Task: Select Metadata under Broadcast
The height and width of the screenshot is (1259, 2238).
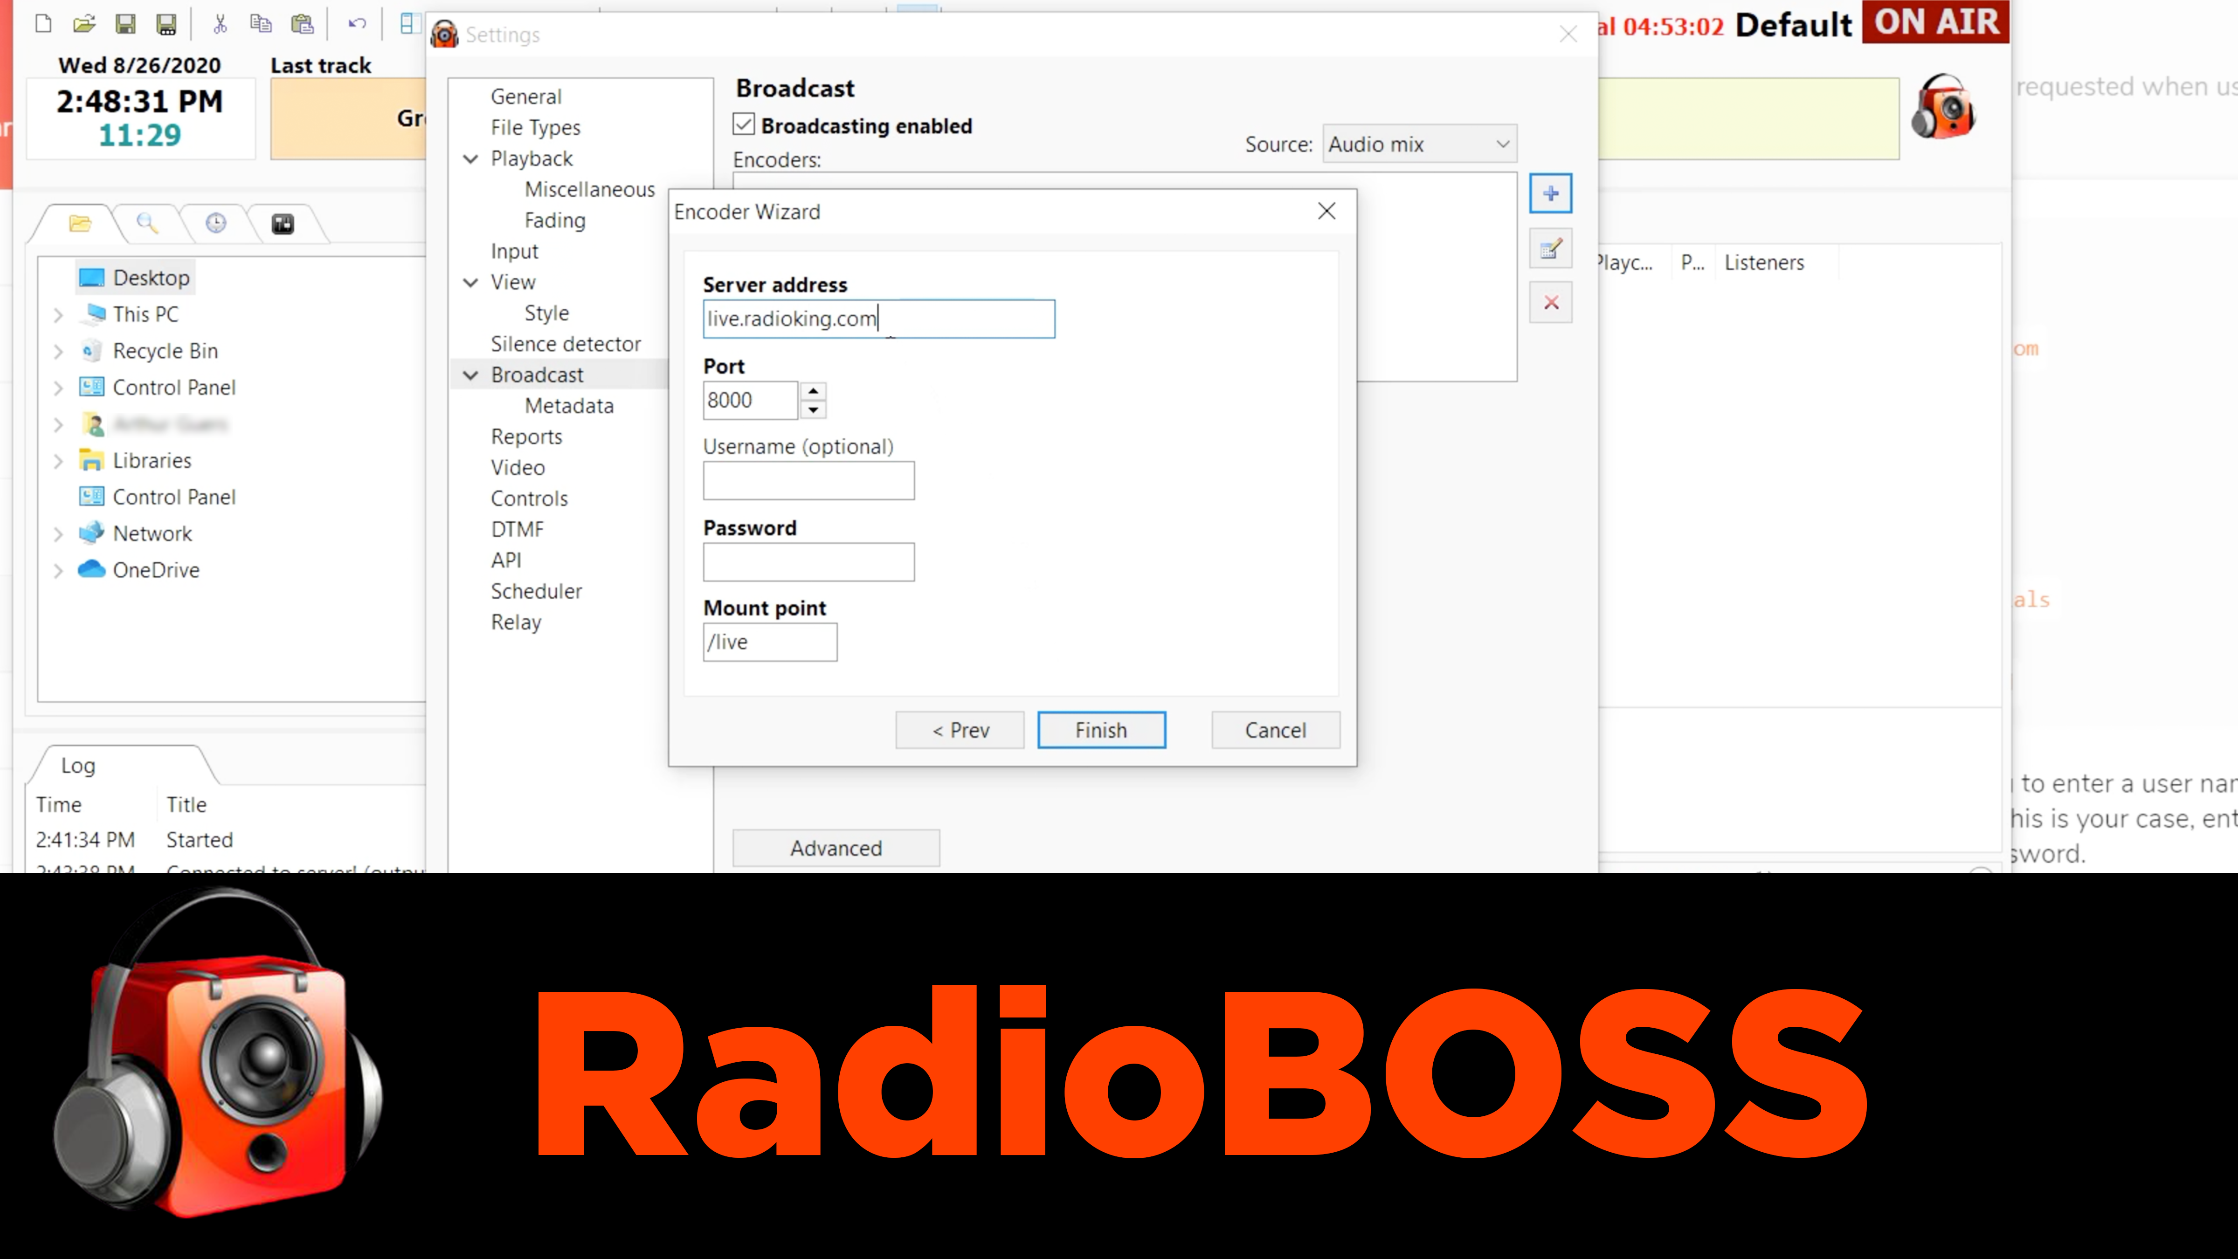Action: click(569, 406)
